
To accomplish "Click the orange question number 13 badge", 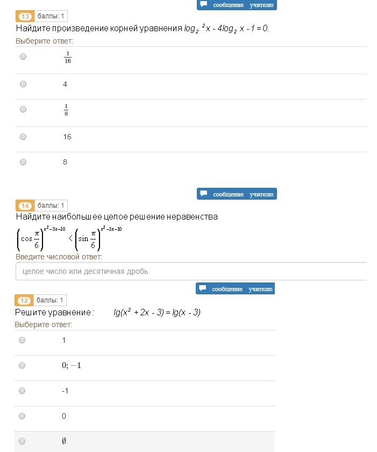I will tap(25, 17).
